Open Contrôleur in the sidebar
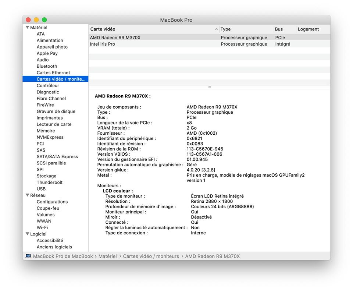 pos(48,86)
